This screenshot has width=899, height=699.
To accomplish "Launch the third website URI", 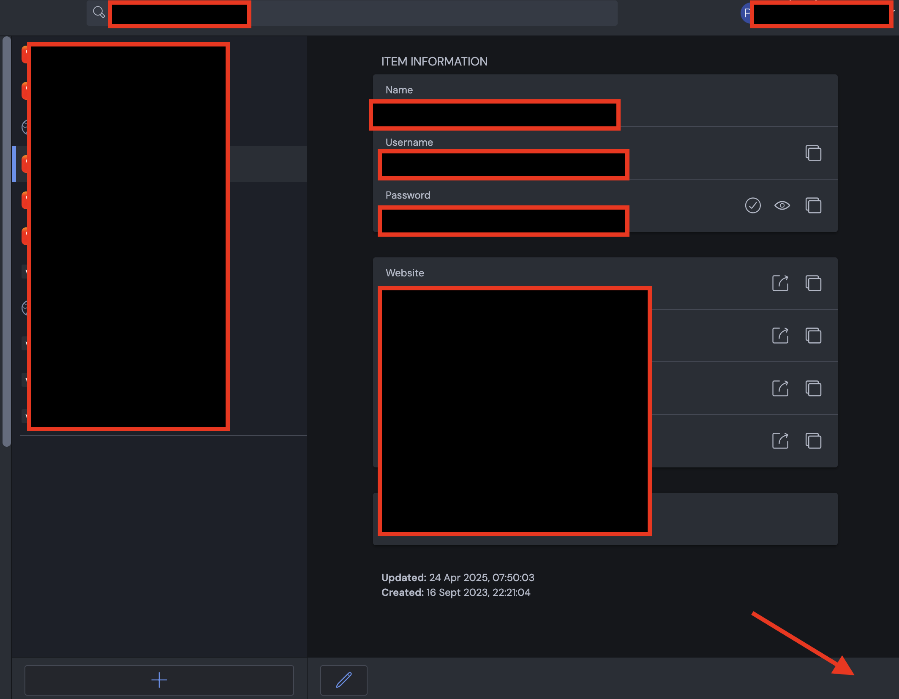I will coord(780,388).
